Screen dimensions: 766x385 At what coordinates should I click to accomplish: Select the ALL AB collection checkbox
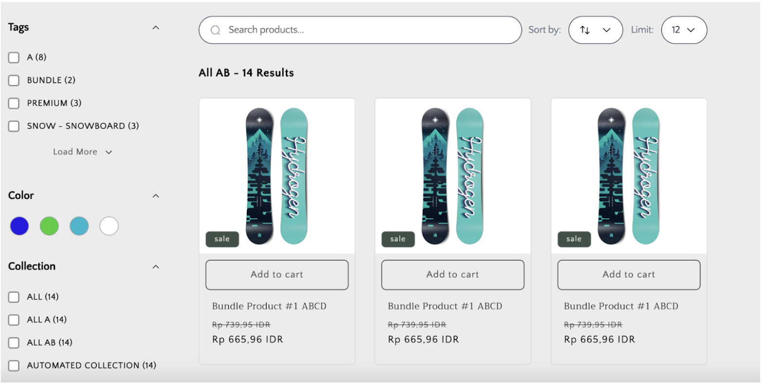click(x=14, y=343)
